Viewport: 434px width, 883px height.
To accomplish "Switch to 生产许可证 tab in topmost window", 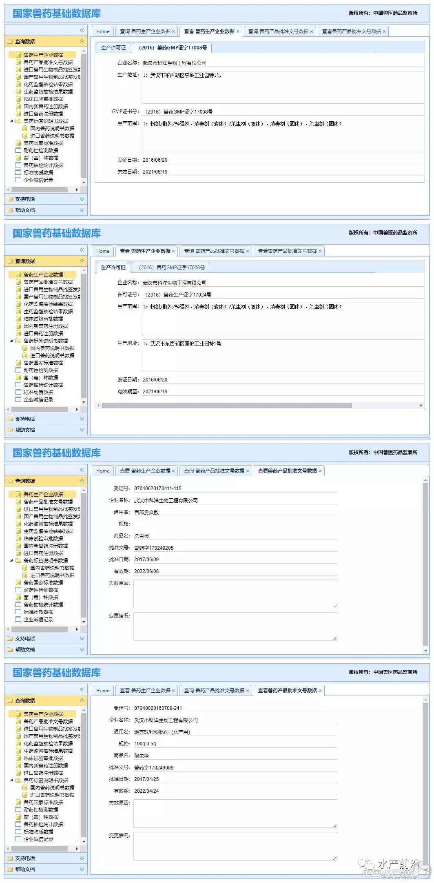I will coord(113,48).
